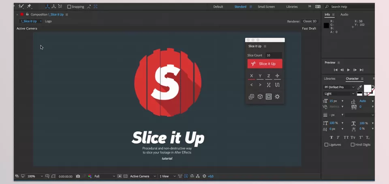
Task: Select the Local Axis mode icon
Action: (47, 6)
